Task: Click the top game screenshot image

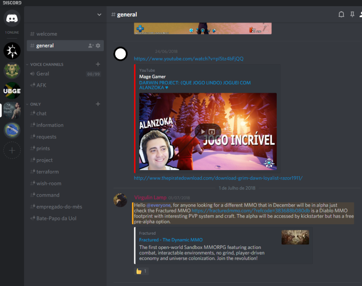Action: point(203,29)
